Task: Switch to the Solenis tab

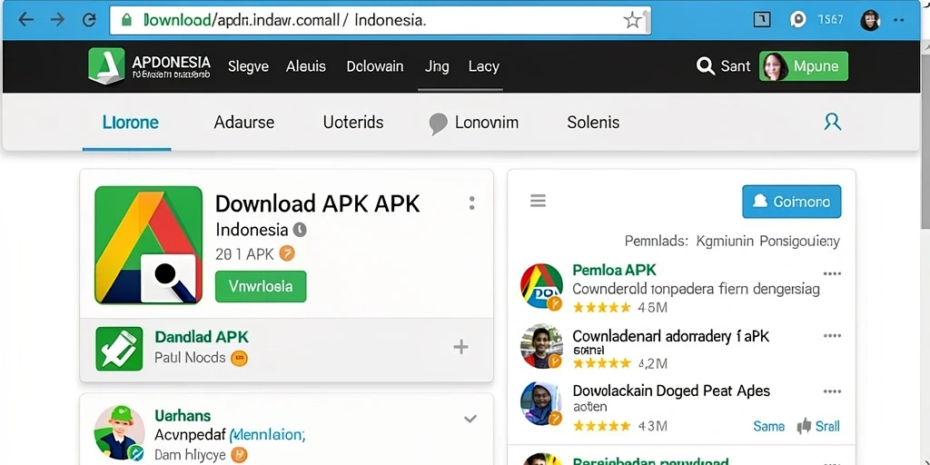Action: [593, 123]
